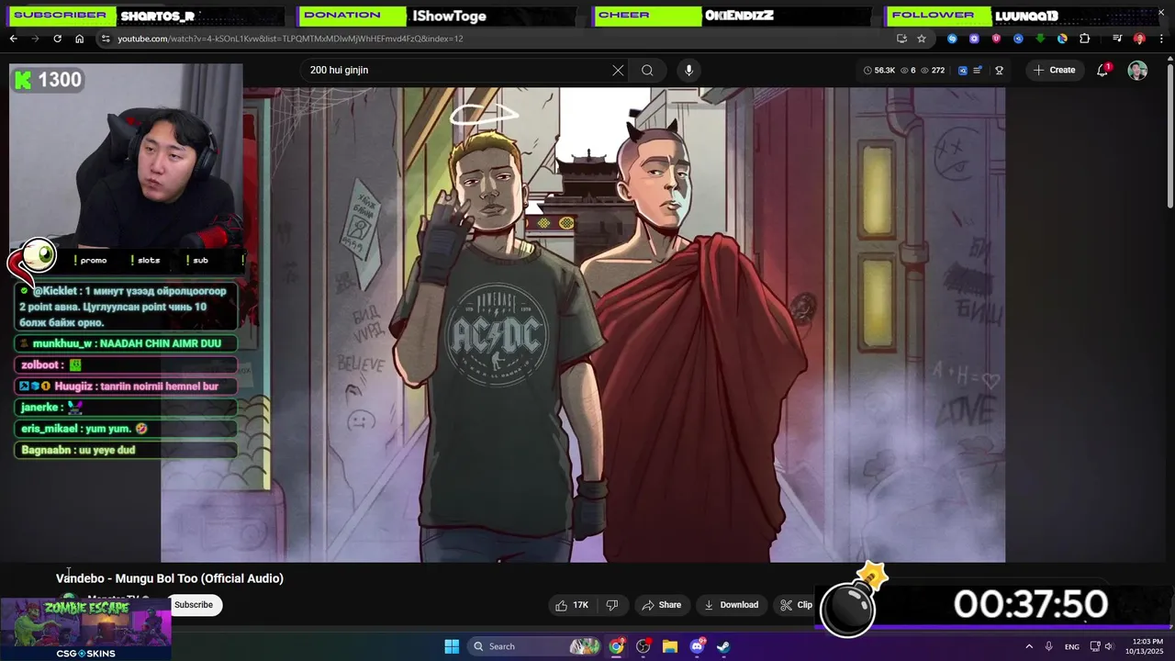This screenshot has height=661, width=1175.
Task: Reload the YouTube page
Action: coord(57,39)
